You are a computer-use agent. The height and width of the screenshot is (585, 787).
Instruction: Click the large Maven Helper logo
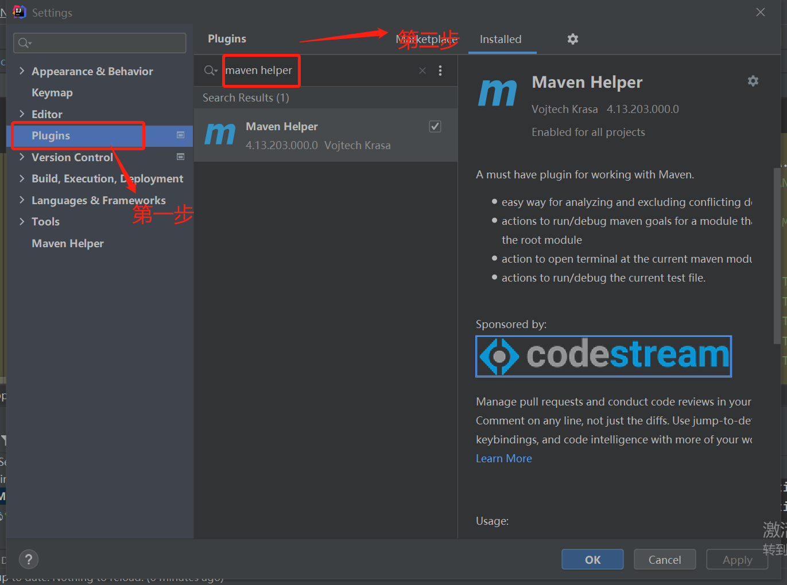click(498, 93)
